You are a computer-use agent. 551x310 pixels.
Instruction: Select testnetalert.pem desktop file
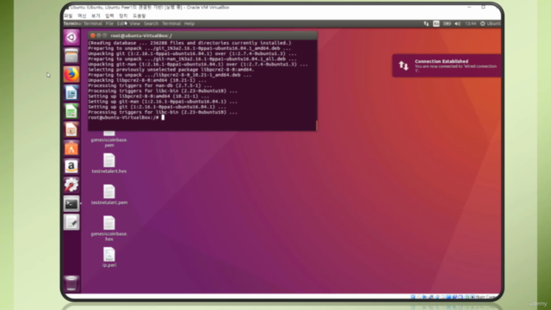pyautogui.click(x=109, y=195)
